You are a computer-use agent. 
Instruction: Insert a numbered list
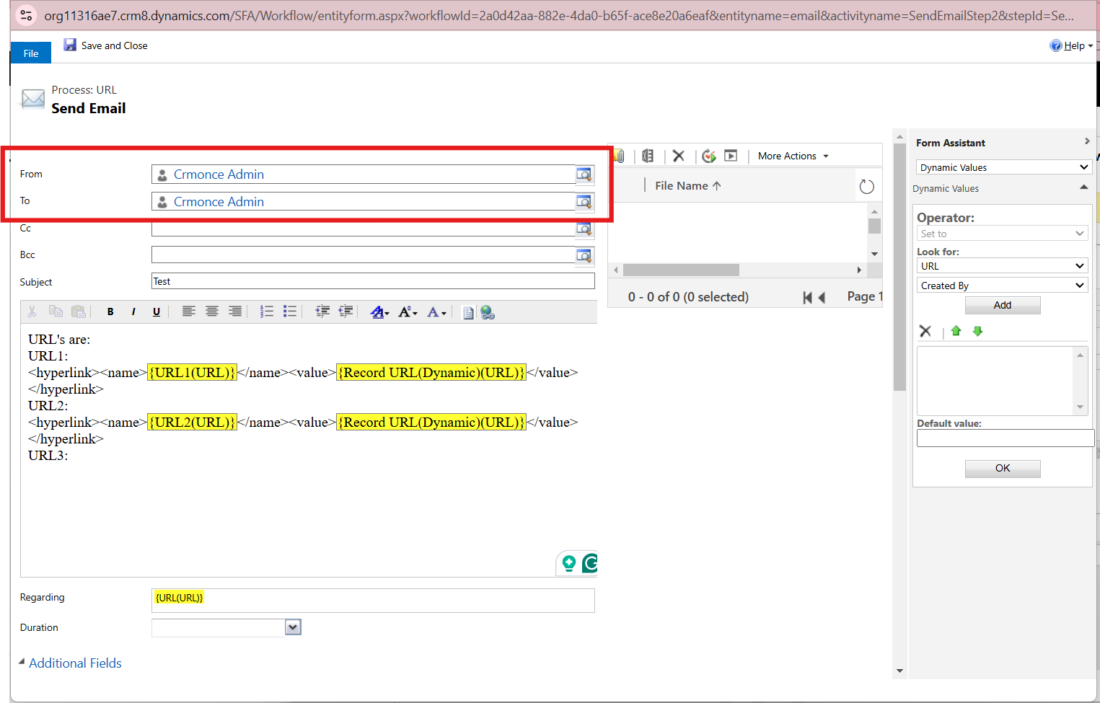tap(267, 311)
